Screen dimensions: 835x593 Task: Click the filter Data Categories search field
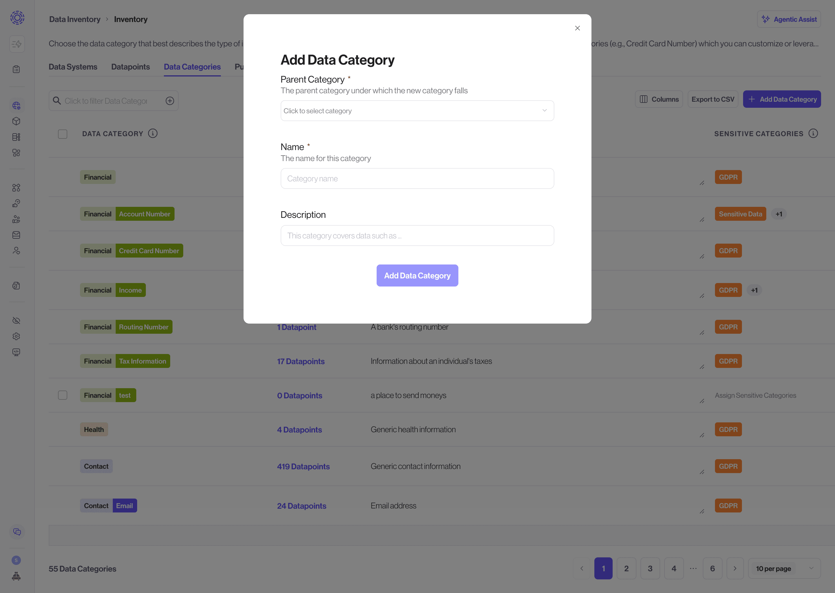pyautogui.click(x=106, y=101)
